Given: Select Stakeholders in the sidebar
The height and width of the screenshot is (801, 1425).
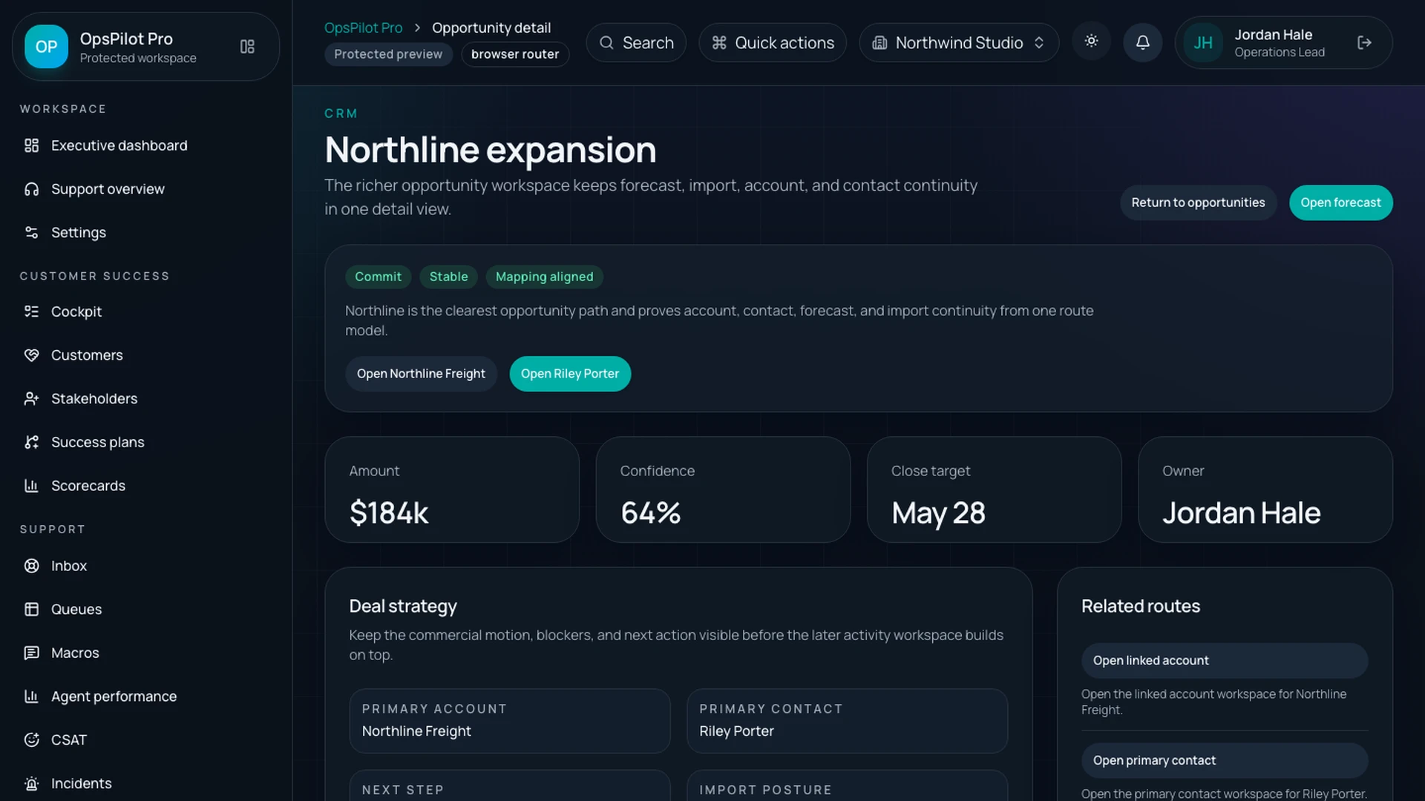Looking at the screenshot, I should (x=146, y=399).
